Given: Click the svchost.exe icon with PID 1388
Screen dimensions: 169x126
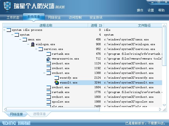Looking at the screenshot, I should tap(49, 73).
